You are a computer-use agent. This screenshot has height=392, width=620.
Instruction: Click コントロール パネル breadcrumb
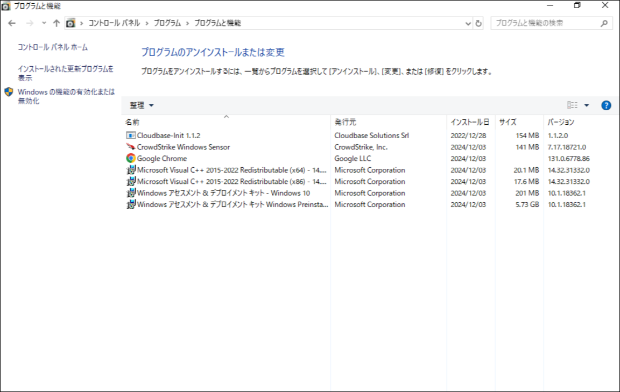pyautogui.click(x=114, y=23)
